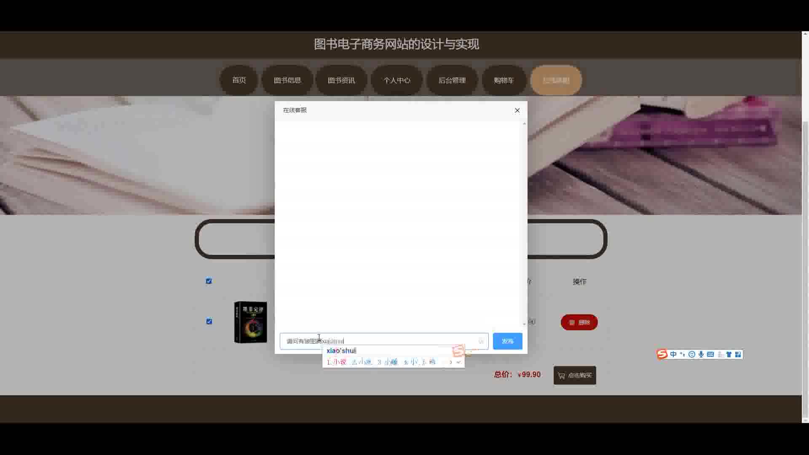809x455 pixels.
Task: Click the cart icon on purchase button
Action: [x=561, y=375]
